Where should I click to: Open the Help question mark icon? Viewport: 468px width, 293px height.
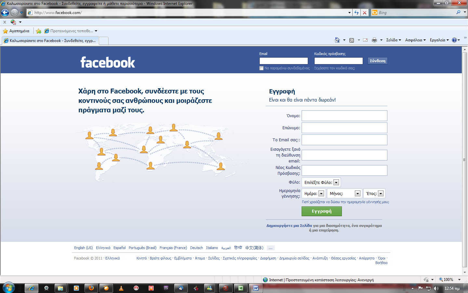pos(454,40)
